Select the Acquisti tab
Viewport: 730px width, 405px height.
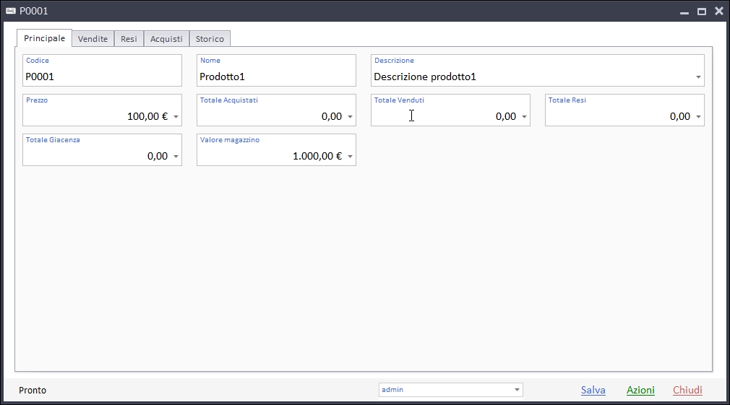pyautogui.click(x=166, y=39)
